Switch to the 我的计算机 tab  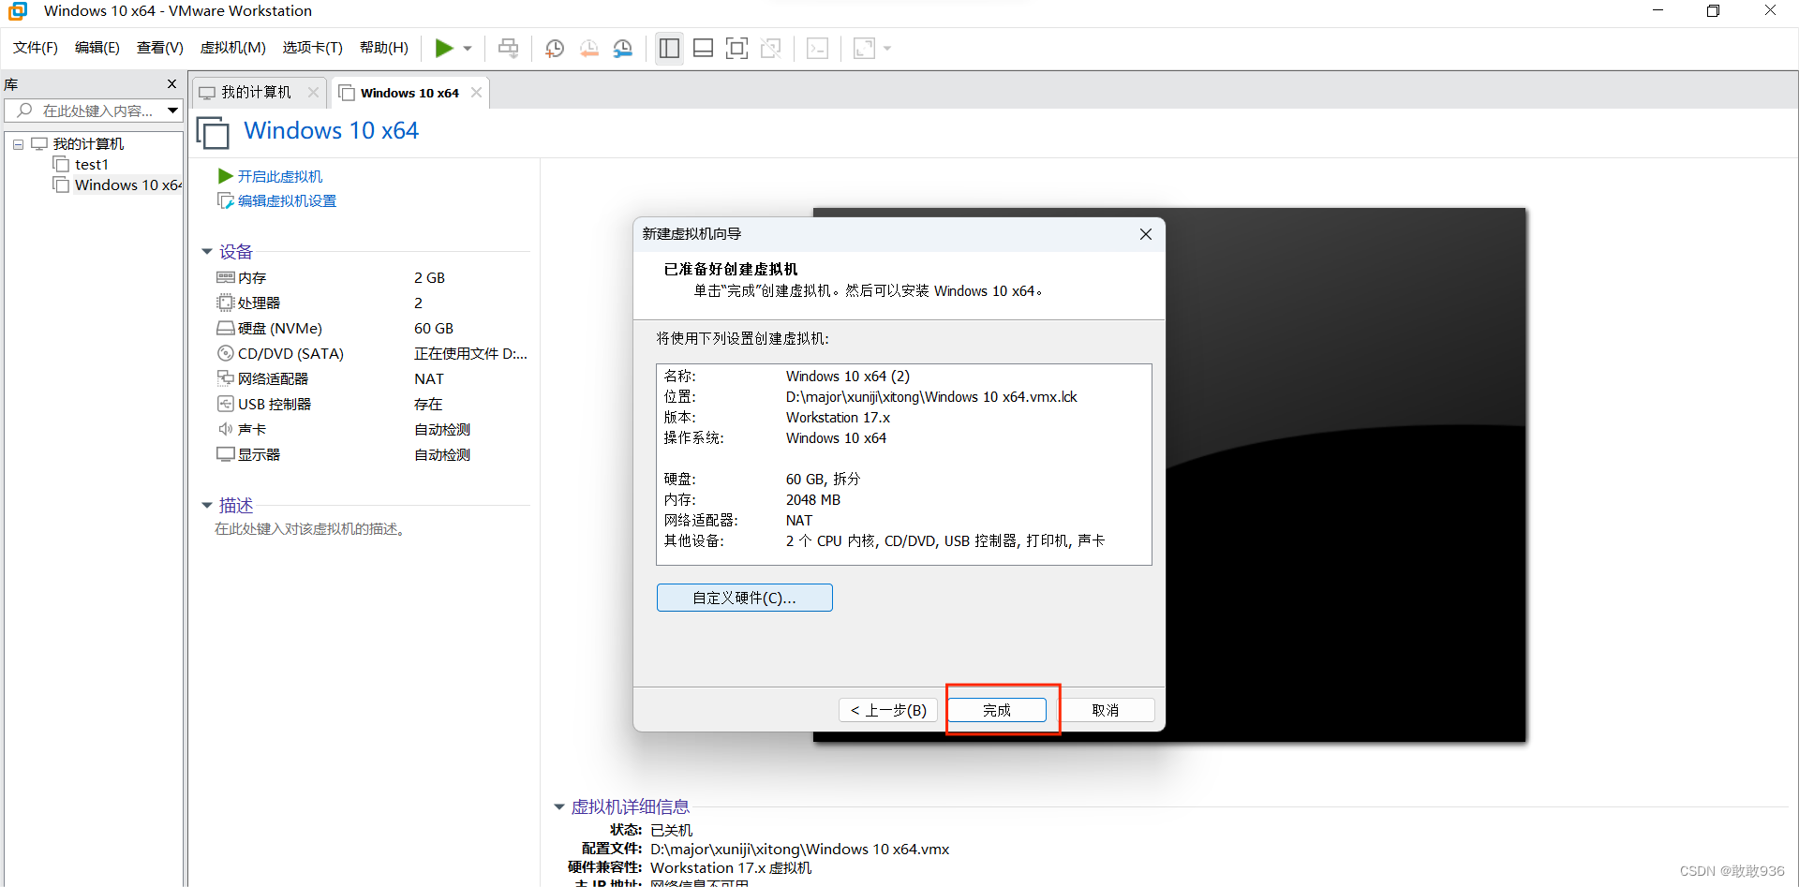click(x=255, y=92)
